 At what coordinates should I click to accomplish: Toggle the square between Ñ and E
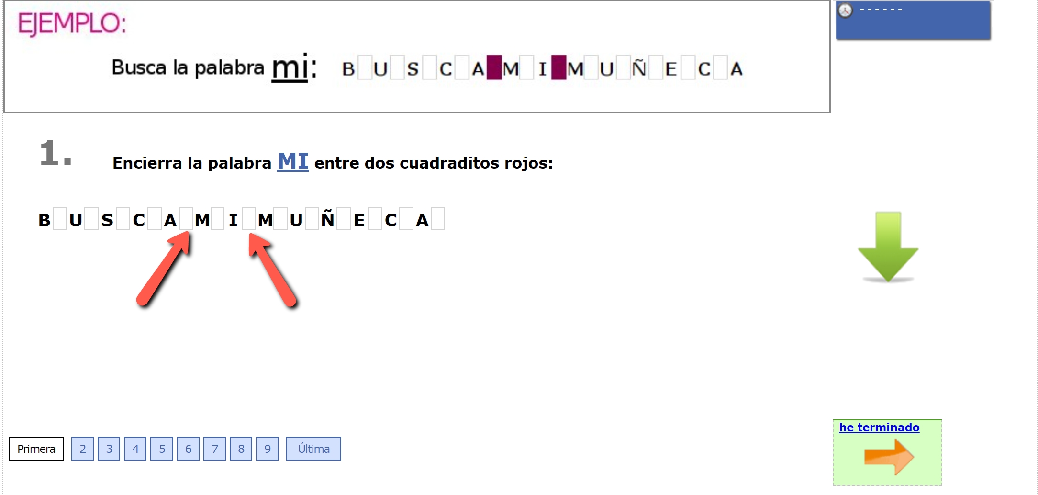(344, 219)
